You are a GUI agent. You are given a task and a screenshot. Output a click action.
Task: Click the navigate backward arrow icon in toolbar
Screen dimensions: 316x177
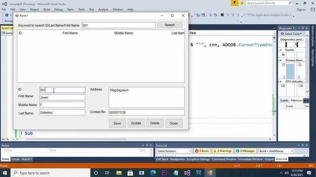pos(6,15)
